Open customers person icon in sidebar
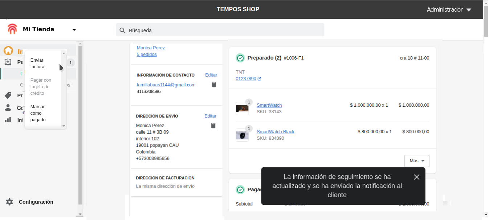 [8, 107]
